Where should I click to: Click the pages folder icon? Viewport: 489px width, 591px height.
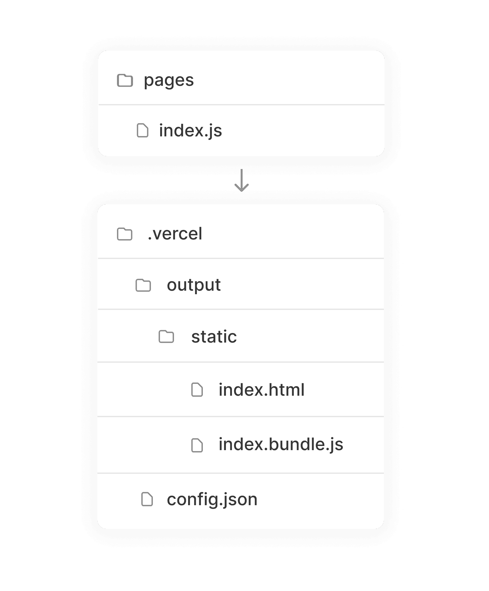click(125, 80)
